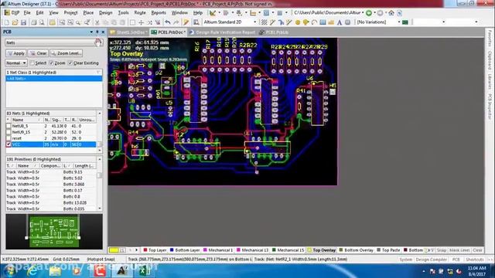Open Excel from the Windows taskbar
This screenshot has height=278, width=495.
tap(144, 271)
